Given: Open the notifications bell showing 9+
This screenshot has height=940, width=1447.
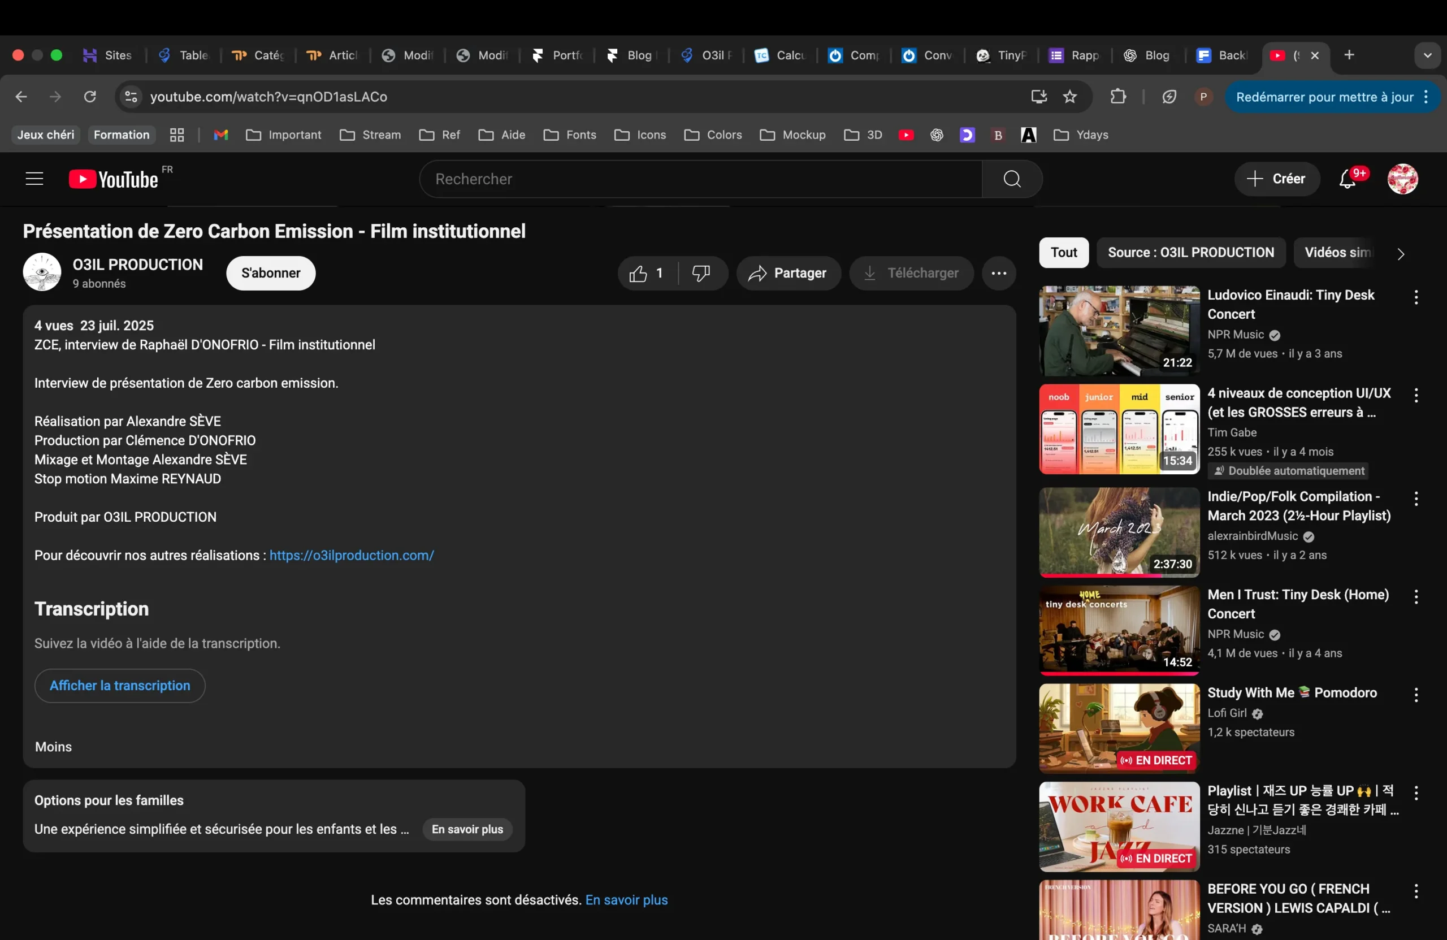Looking at the screenshot, I should (x=1347, y=178).
